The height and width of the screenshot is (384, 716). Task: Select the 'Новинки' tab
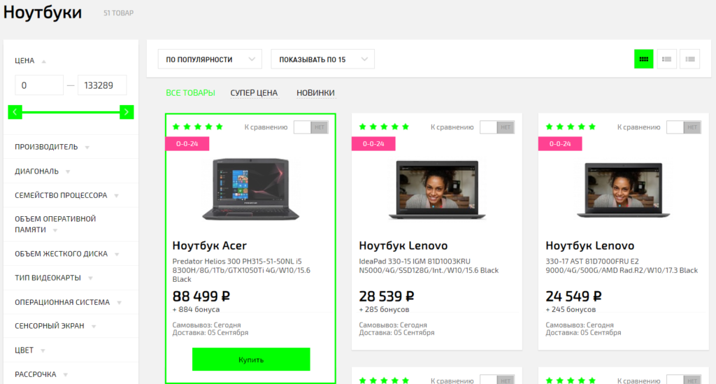click(315, 93)
